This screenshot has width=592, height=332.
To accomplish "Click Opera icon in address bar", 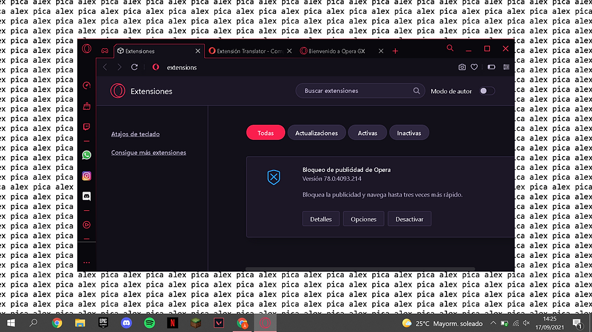I will [156, 67].
